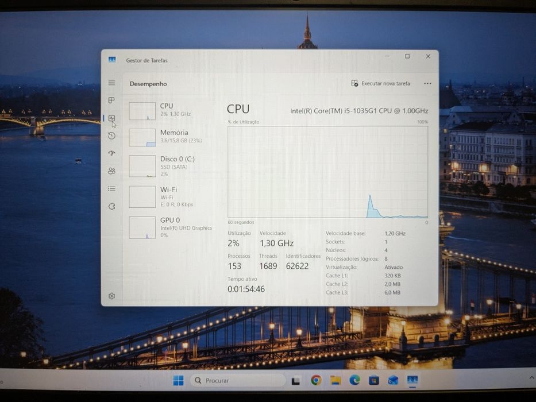Click the Processos count 153
This screenshot has height=402, width=536.
(234, 266)
